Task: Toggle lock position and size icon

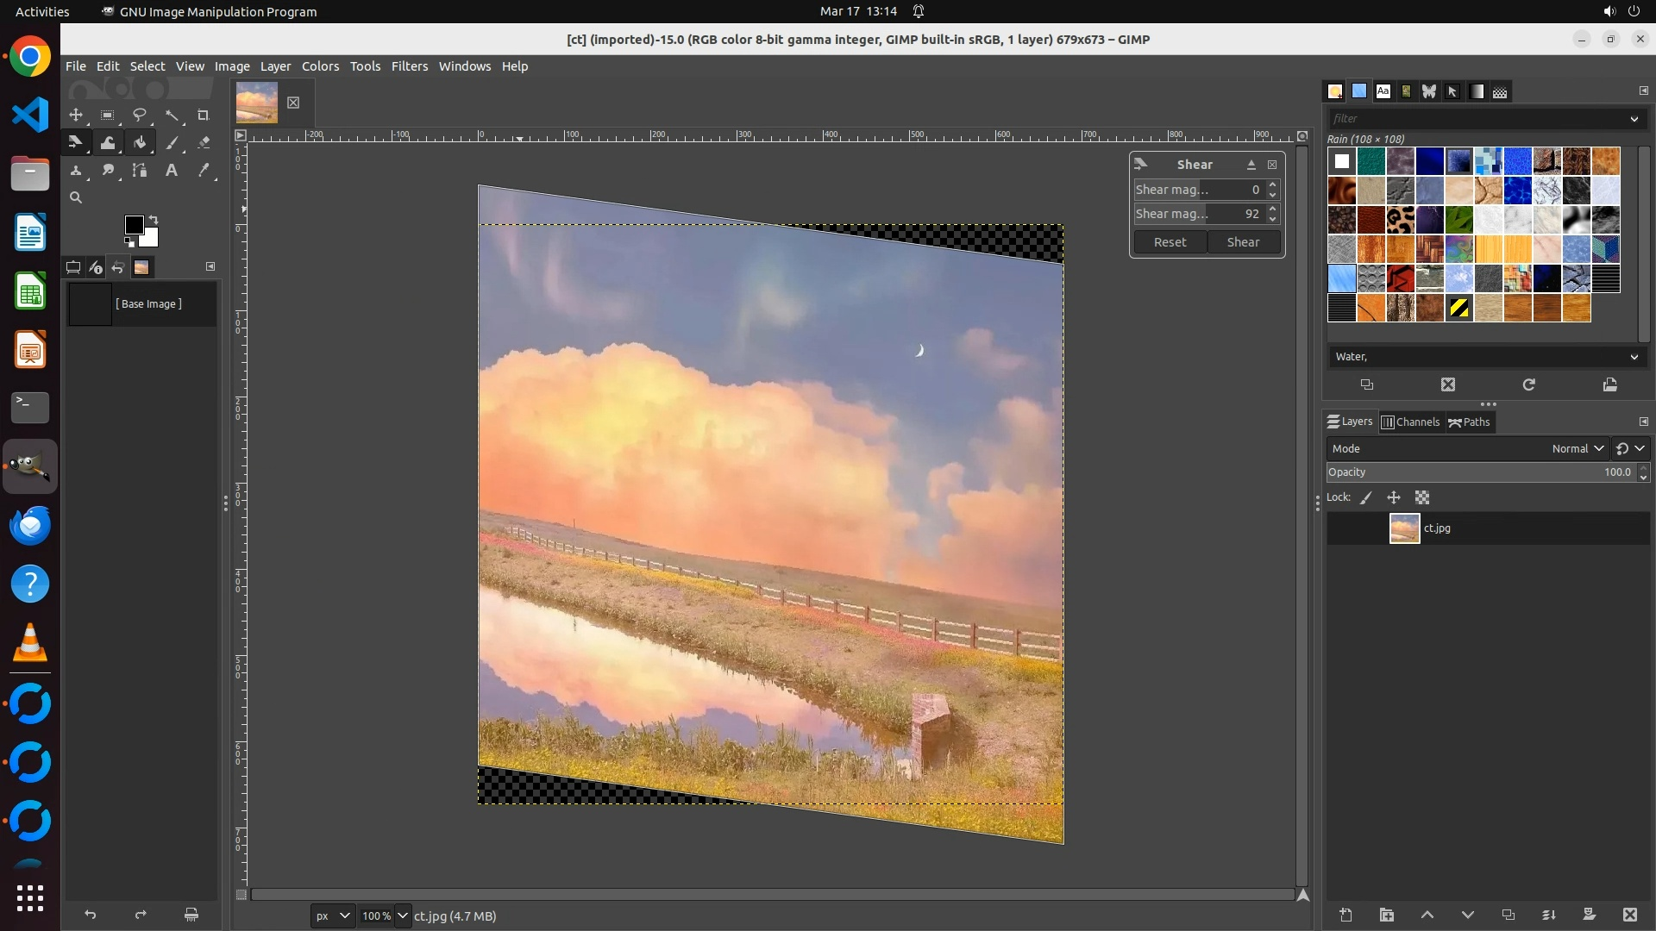Action: (x=1394, y=497)
